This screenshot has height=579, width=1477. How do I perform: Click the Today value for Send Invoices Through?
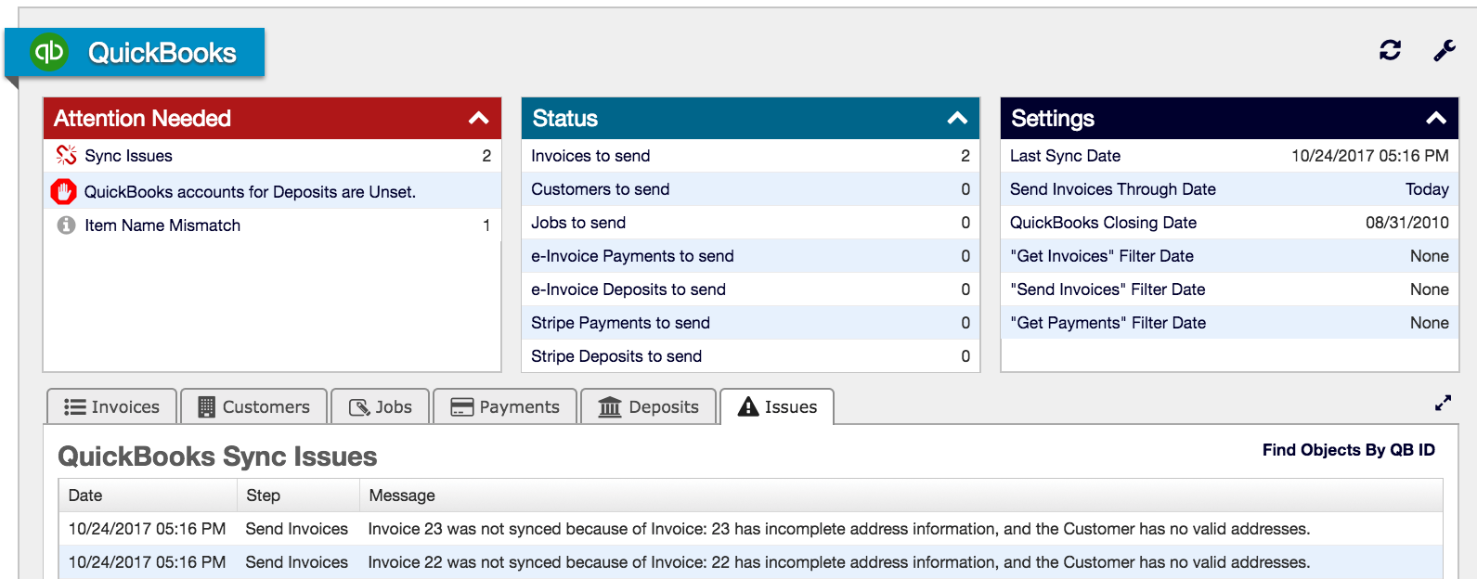(1427, 189)
